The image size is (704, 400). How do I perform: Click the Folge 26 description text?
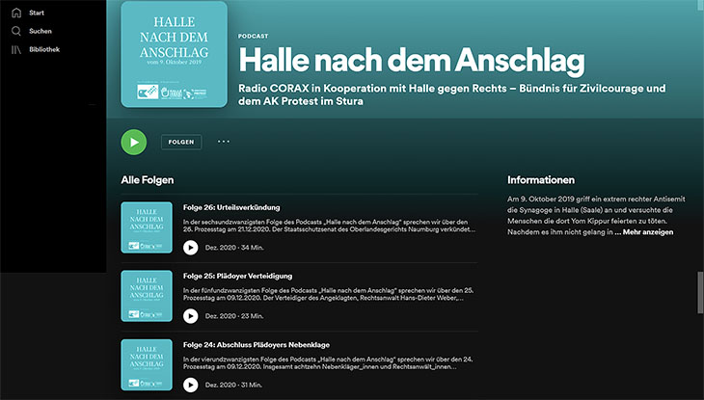pos(329,226)
